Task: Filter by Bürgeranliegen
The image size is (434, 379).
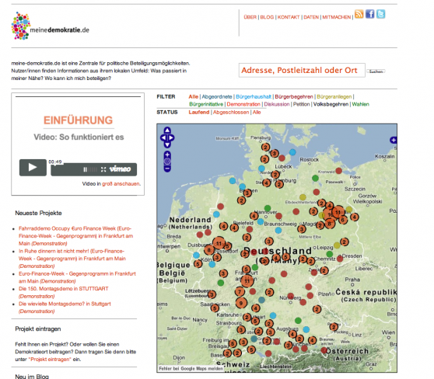Action: point(334,96)
